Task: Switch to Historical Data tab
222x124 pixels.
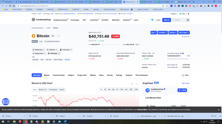Action: (59, 75)
